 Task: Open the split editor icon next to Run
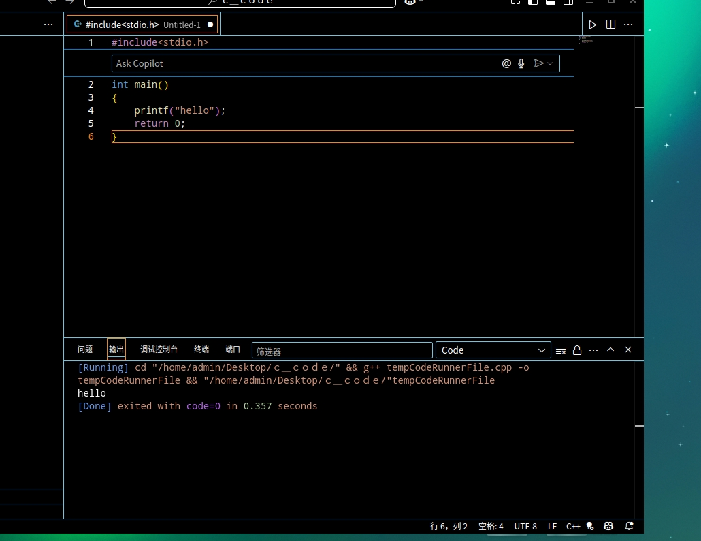click(x=610, y=24)
